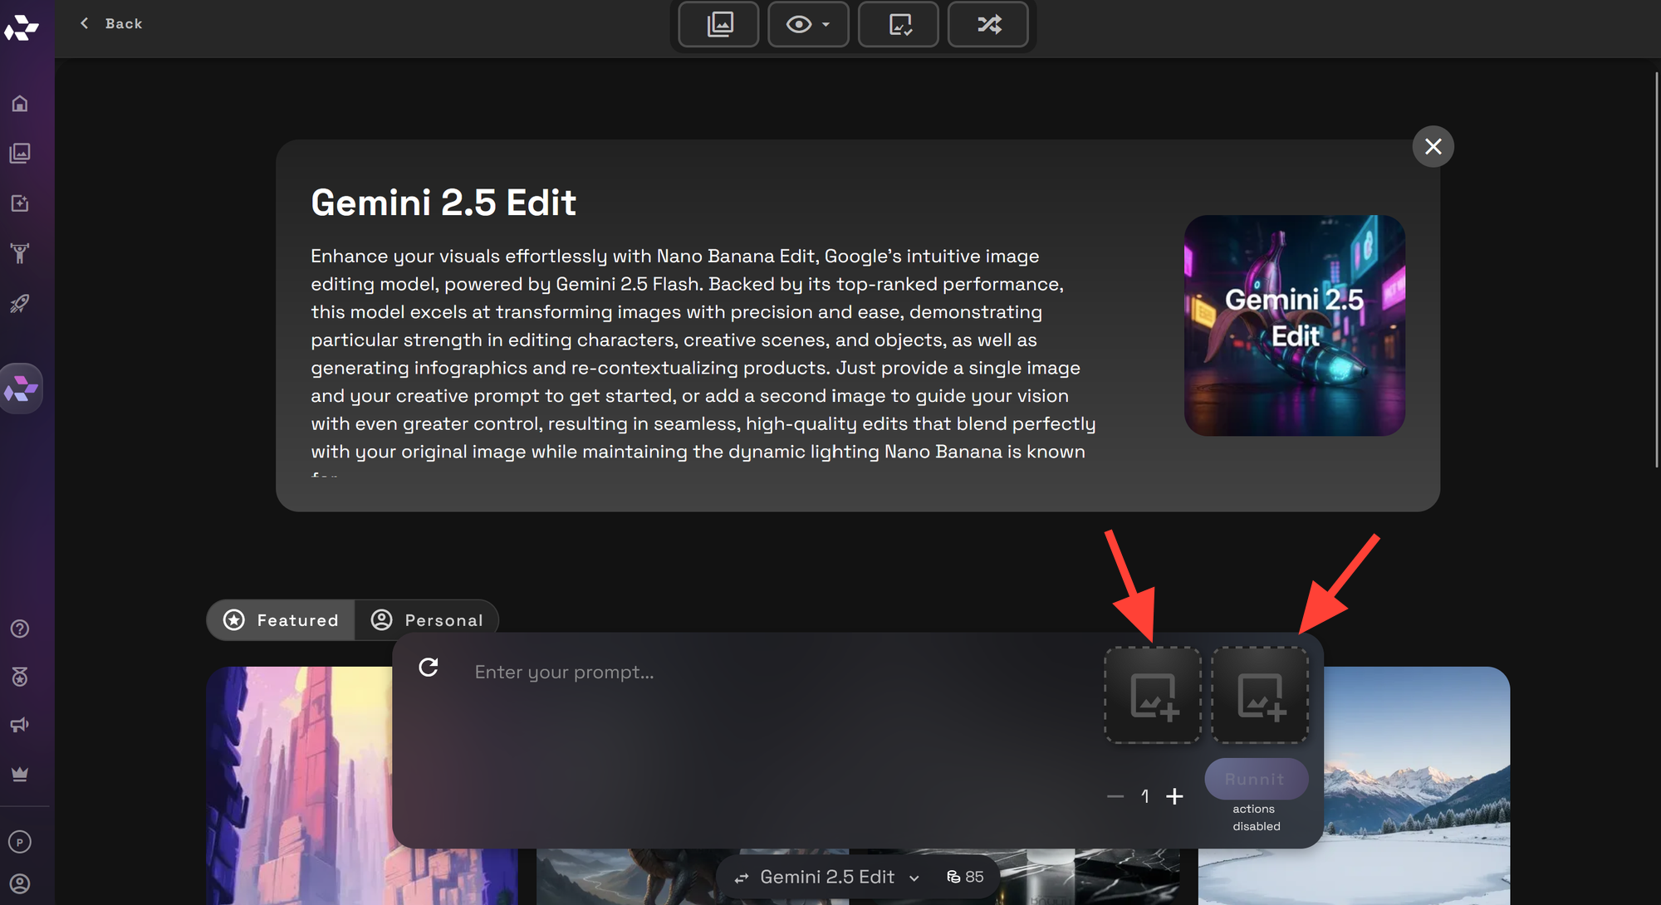This screenshot has height=905, width=1661.
Task: Select the Create image icon in sidebar
Action: point(20,203)
